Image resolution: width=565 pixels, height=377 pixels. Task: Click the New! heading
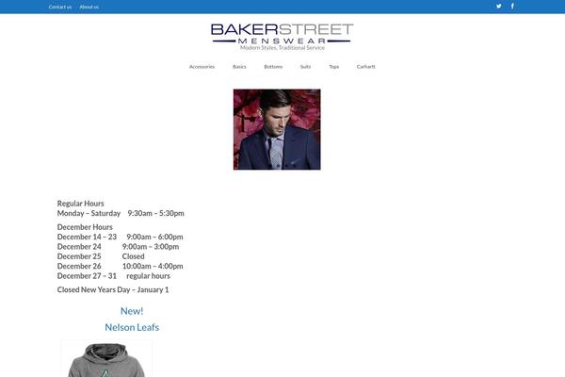pyautogui.click(x=132, y=311)
